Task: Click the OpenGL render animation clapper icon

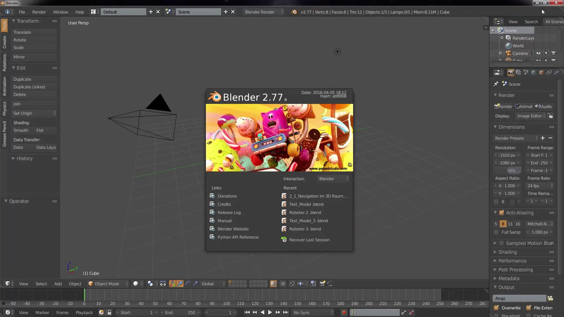Action: tap(330, 284)
